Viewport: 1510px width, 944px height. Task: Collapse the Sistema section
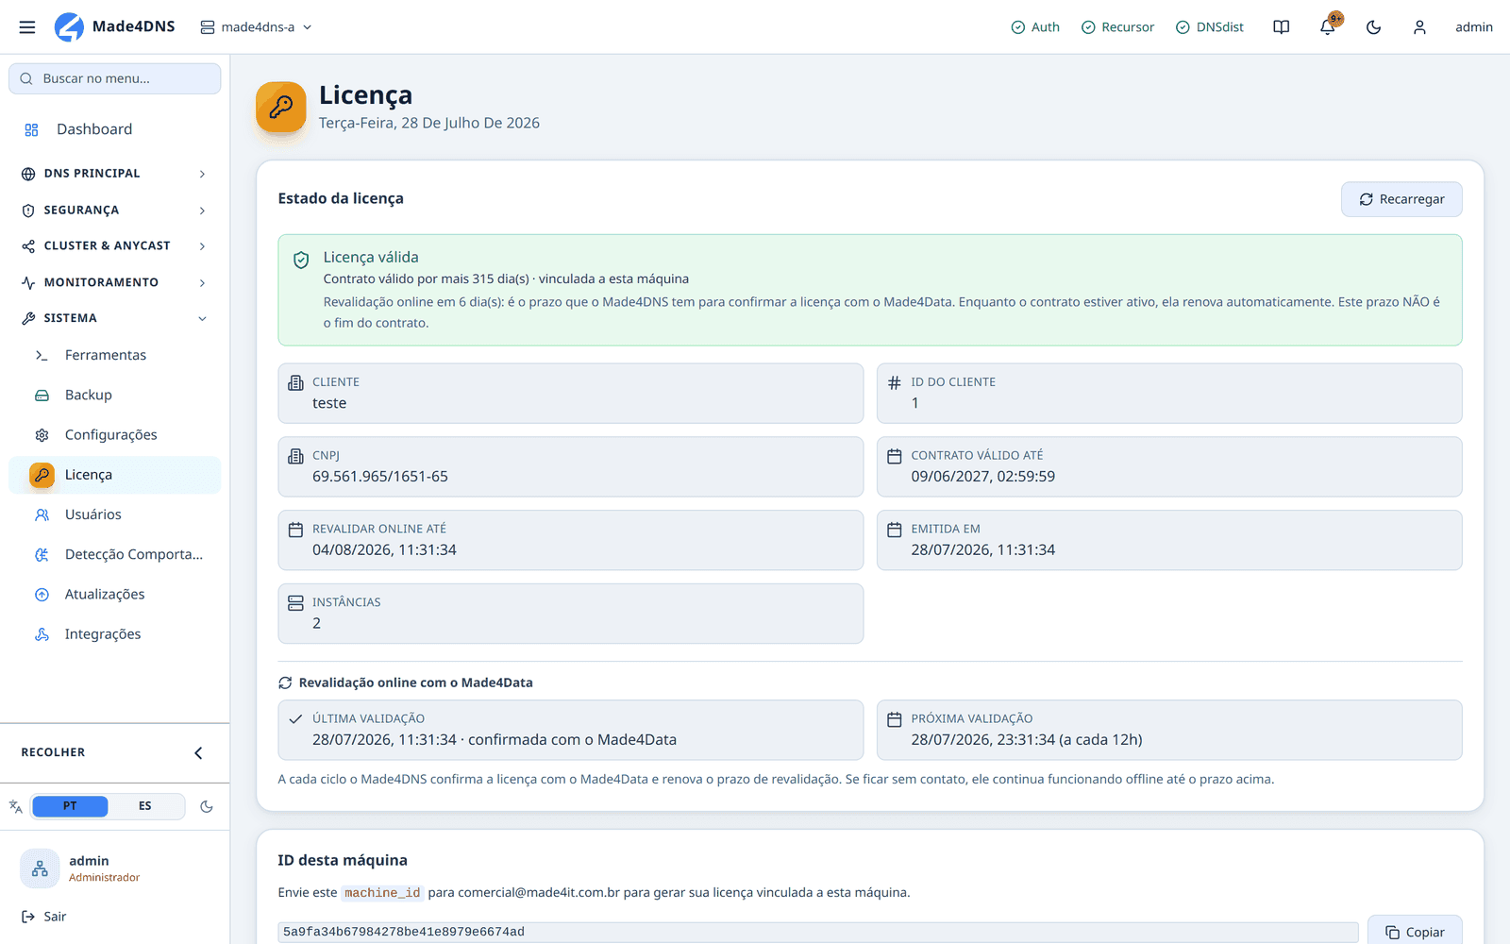[115, 318]
